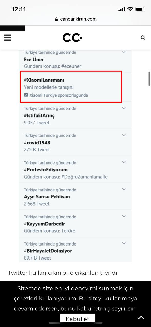
Task: Tap the CC site logo
Action: pyautogui.click(x=73, y=38)
